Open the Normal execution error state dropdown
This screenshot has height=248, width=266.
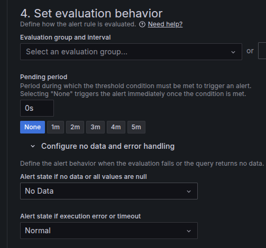tap(109, 231)
